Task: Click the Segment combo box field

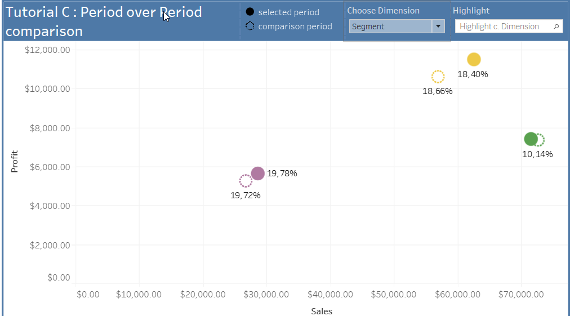Action: [x=390, y=26]
